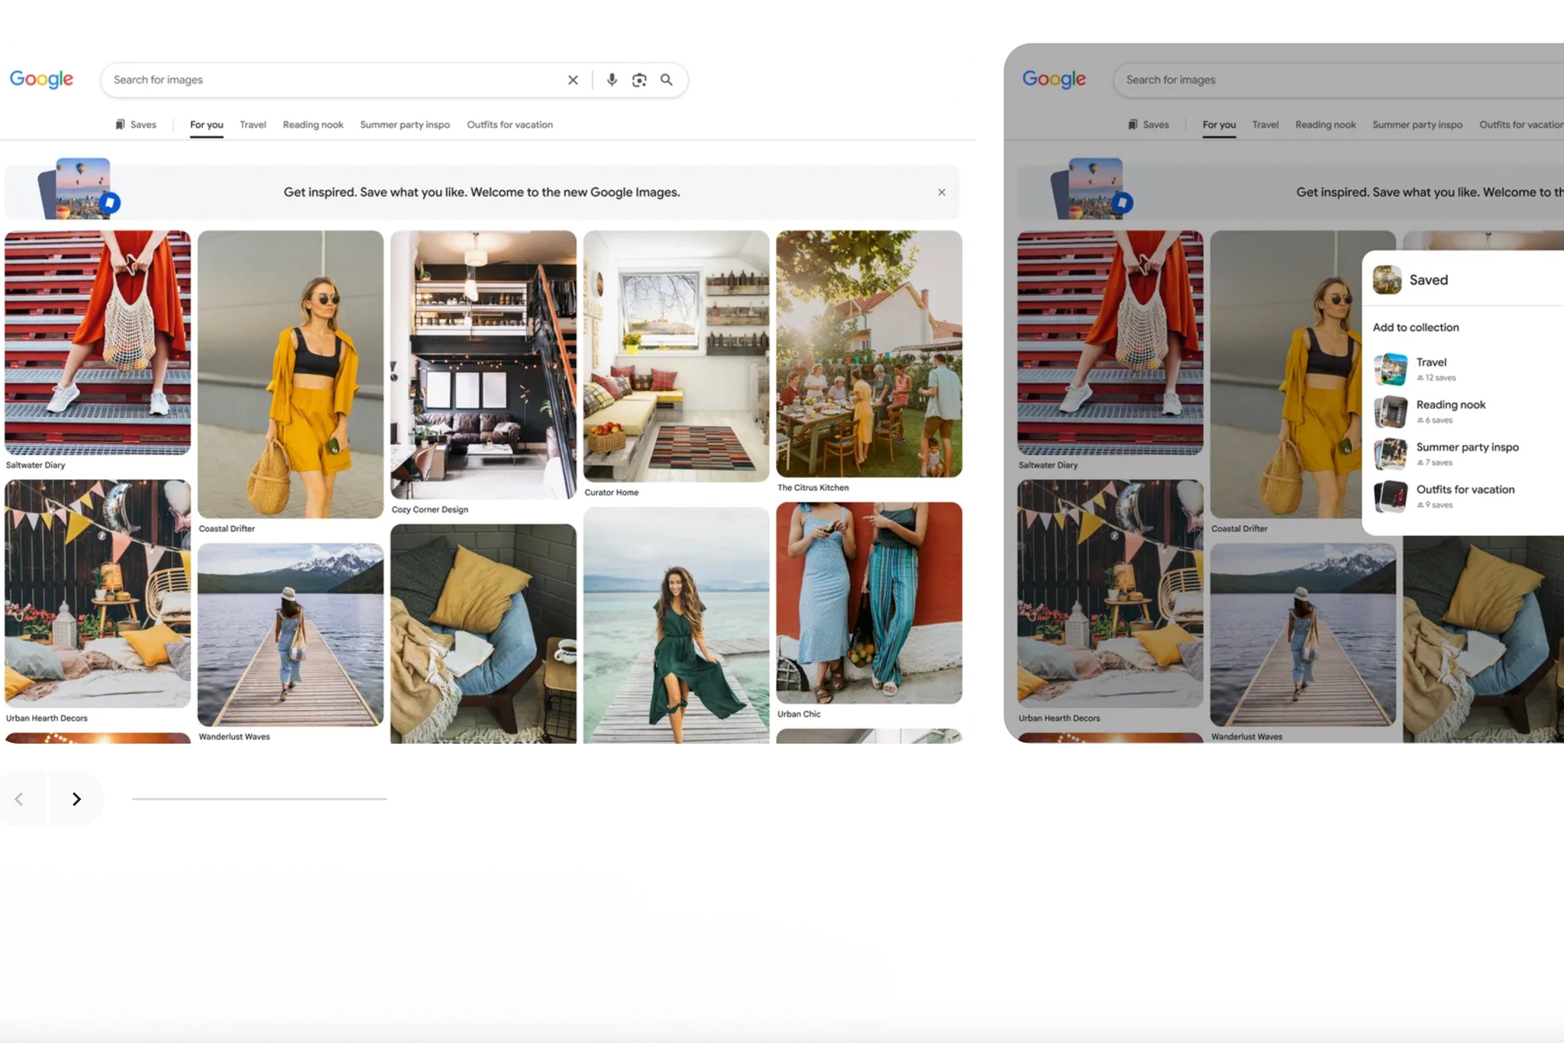
Task: Click Add to collection label
Action: pos(1416,327)
